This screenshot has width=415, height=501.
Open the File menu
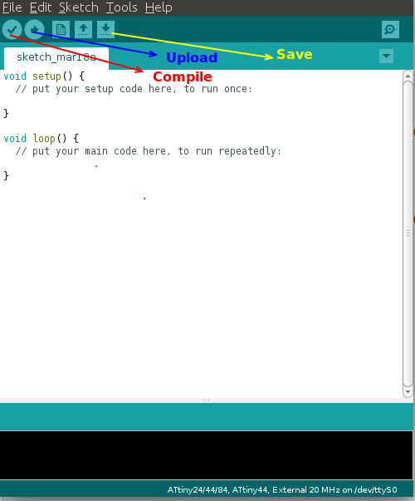pyautogui.click(x=12, y=7)
